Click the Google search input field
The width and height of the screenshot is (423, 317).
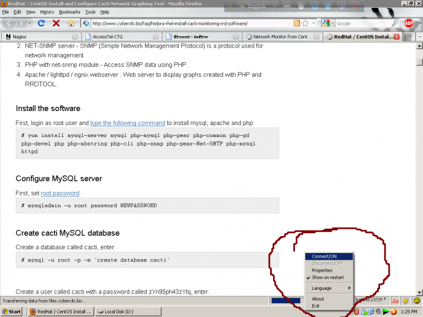363,24
